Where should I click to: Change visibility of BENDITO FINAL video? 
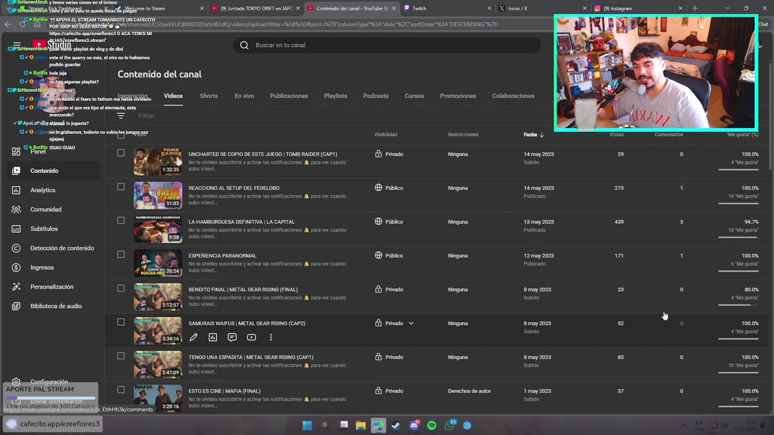[x=389, y=289]
